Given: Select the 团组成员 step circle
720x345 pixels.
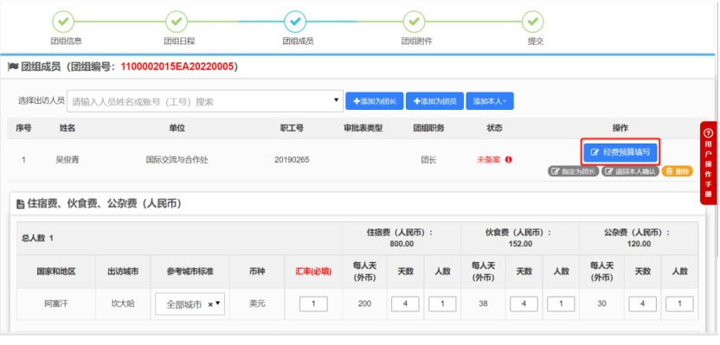Looking at the screenshot, I should click(x=295, y=22).
